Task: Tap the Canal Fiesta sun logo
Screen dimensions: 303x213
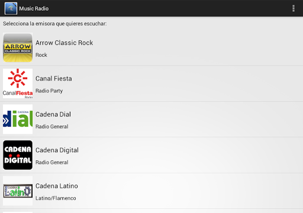Action: pos(18,83)
